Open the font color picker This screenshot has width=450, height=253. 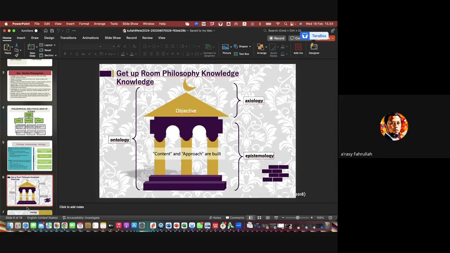(x=132, y=54)
